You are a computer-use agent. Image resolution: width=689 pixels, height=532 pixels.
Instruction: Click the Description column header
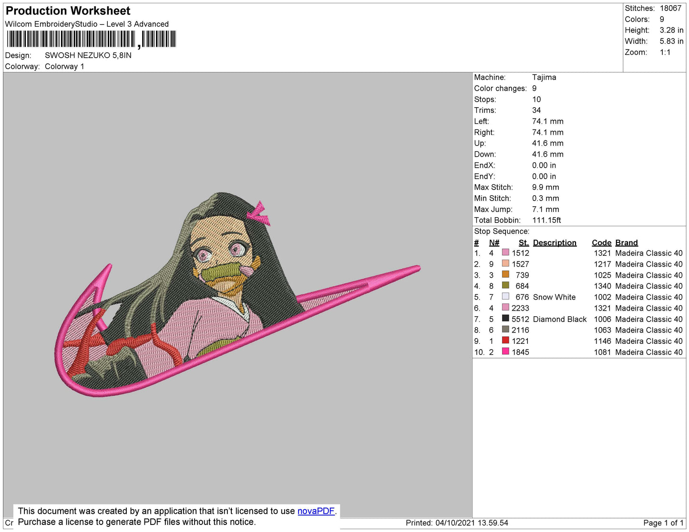[555, 242]
